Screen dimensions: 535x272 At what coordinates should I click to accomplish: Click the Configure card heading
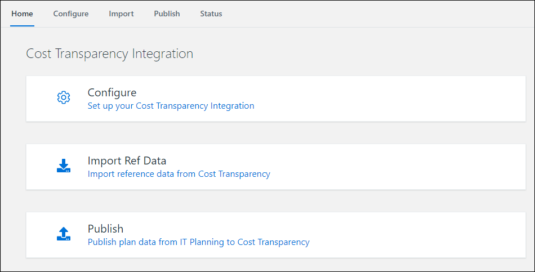(x=112, y=92)
